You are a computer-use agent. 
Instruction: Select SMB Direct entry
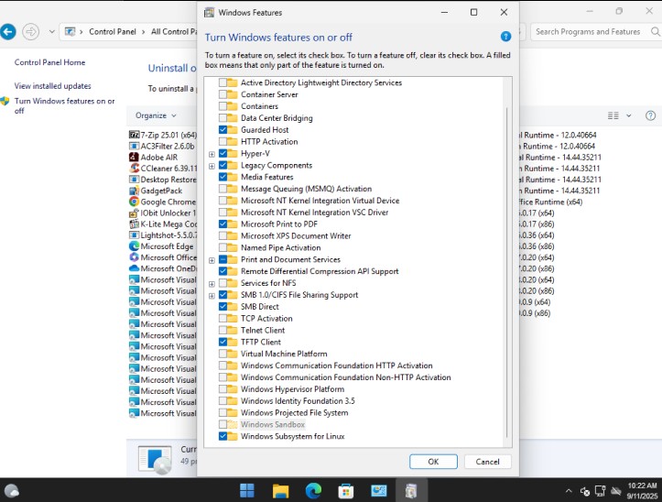[260, 306]
